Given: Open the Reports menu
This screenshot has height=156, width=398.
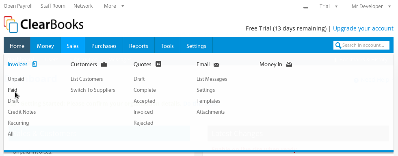Looking at the screenshot, I should 138,46.
